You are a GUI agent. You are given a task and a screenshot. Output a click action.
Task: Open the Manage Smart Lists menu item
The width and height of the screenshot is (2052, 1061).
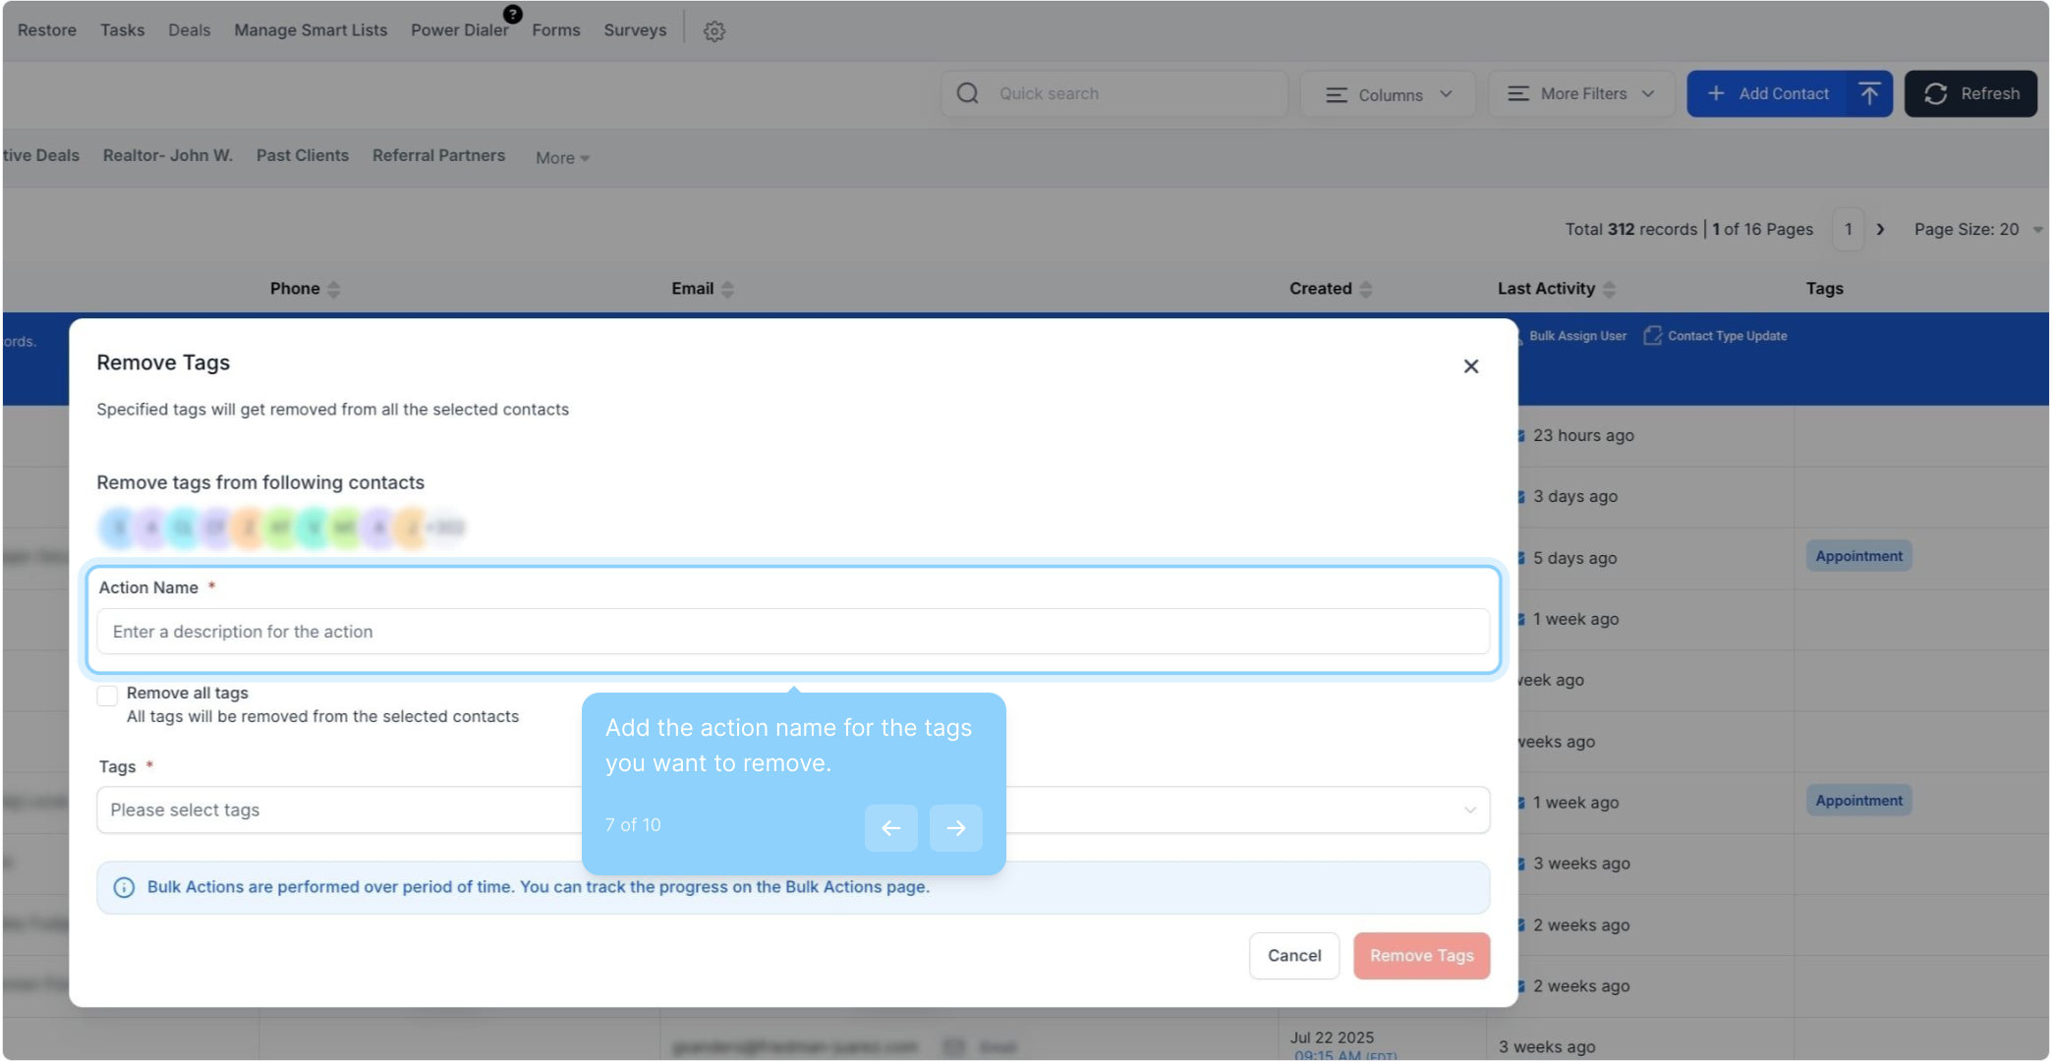[x=311, y=30]
